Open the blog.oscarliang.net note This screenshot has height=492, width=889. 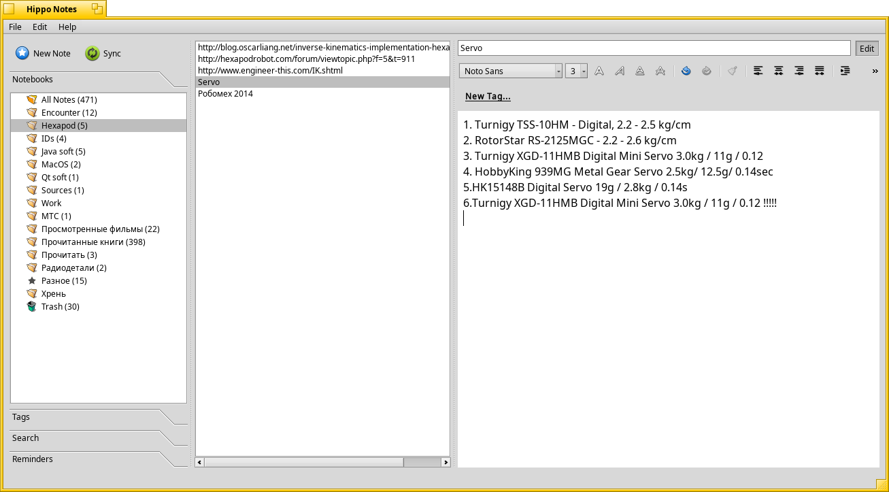pos(323,48)
